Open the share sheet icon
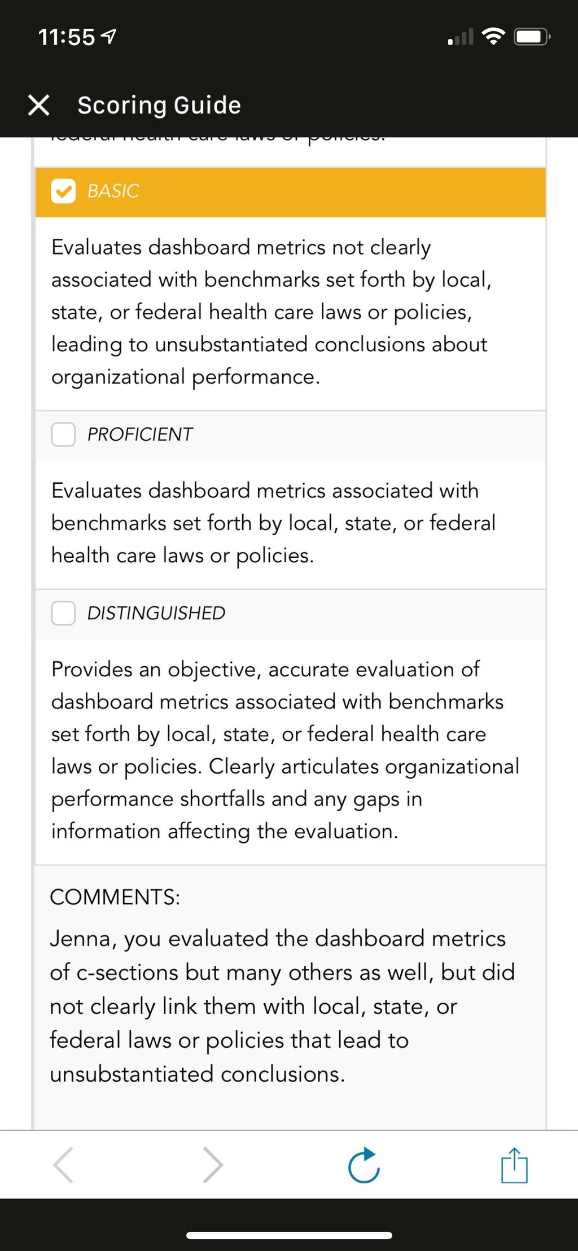The image size is (578, 1251). (x=514, y=1164)
